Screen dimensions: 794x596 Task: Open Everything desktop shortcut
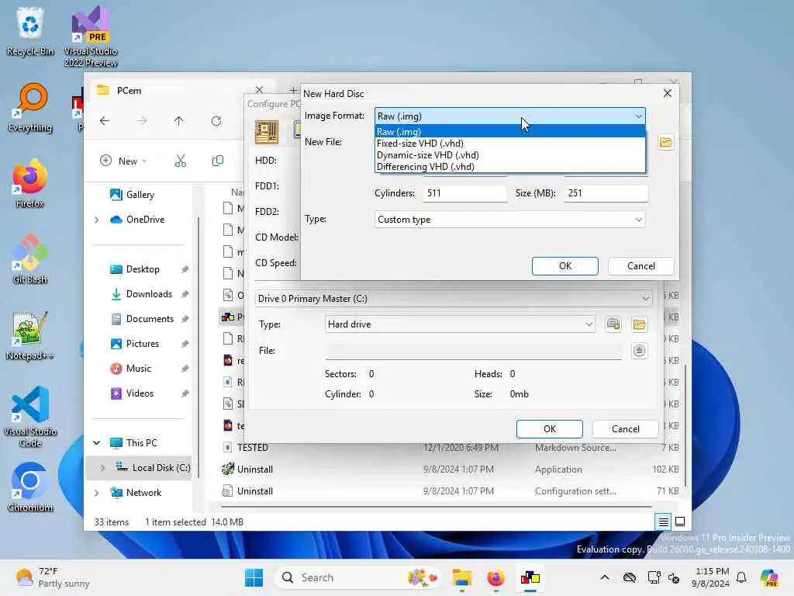click(x=30, y=107)
